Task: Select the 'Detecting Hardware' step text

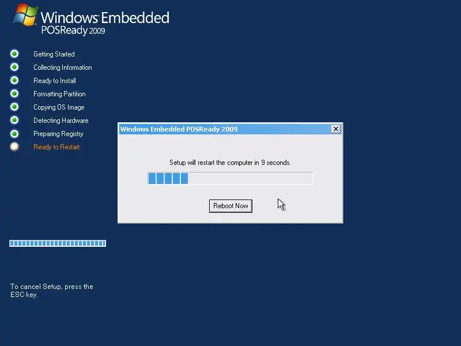Action: tap(61, 121)
